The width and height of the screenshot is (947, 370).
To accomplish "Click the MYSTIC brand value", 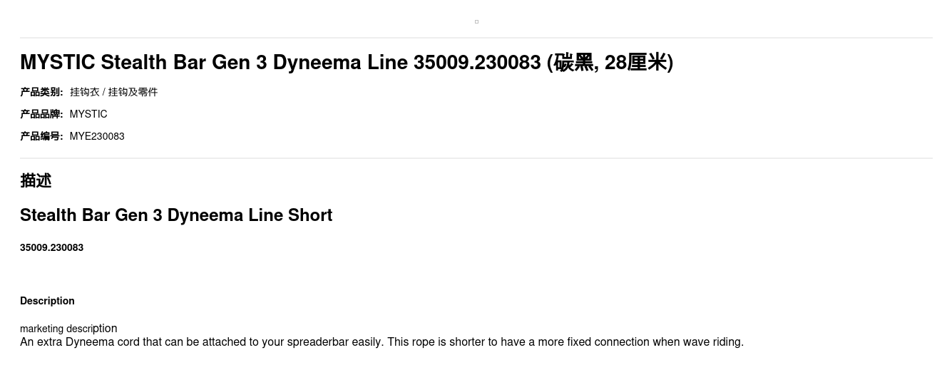I will (x=88, y=114).
